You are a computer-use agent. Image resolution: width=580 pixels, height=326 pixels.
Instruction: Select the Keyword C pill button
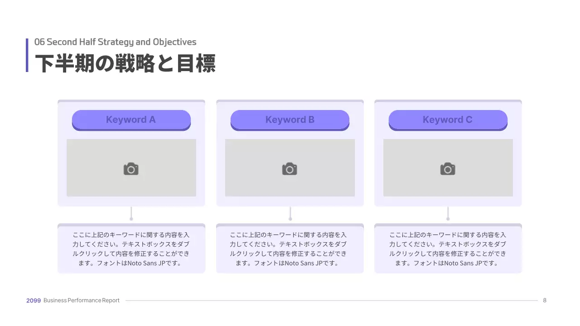(448, 120)
